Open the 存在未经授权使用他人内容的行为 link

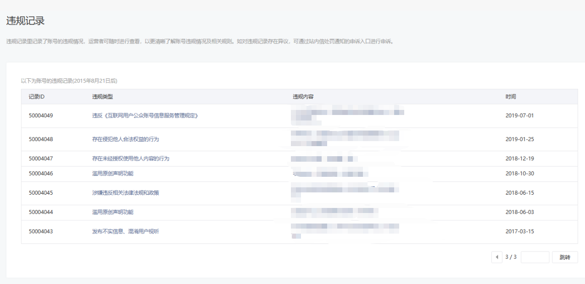point(131,158)
